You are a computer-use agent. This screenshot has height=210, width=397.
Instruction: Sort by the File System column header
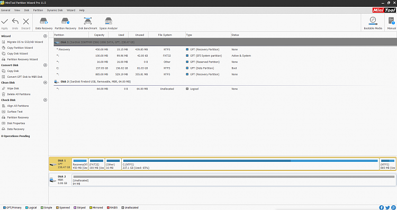point(167,35)
